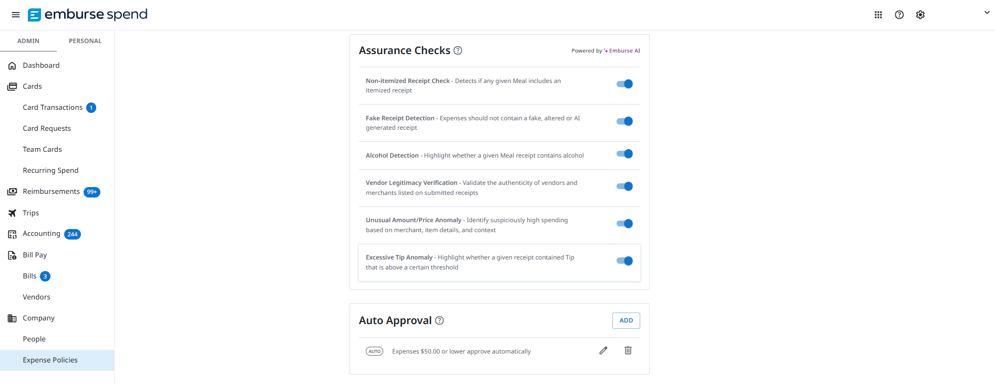Collapse the sidebar with the hamburger icon
Screen dimensions: 995x384
(15, 15)
